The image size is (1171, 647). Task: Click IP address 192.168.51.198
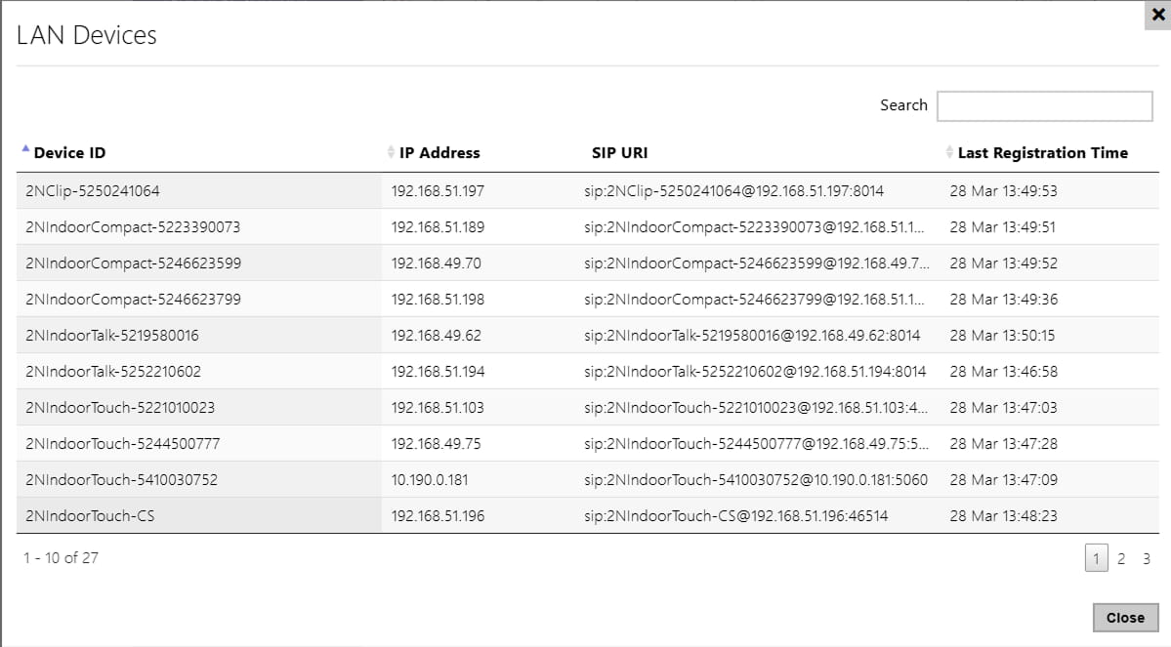pos(438,300)
